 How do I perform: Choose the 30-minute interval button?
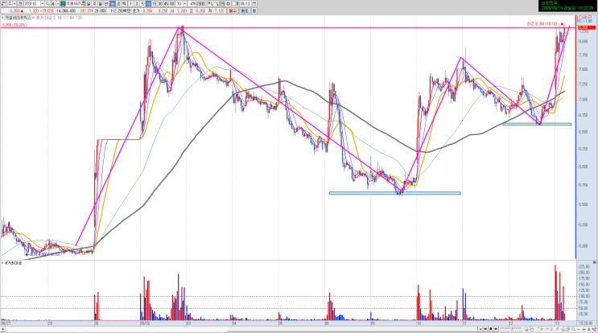(x=160, y=3)
